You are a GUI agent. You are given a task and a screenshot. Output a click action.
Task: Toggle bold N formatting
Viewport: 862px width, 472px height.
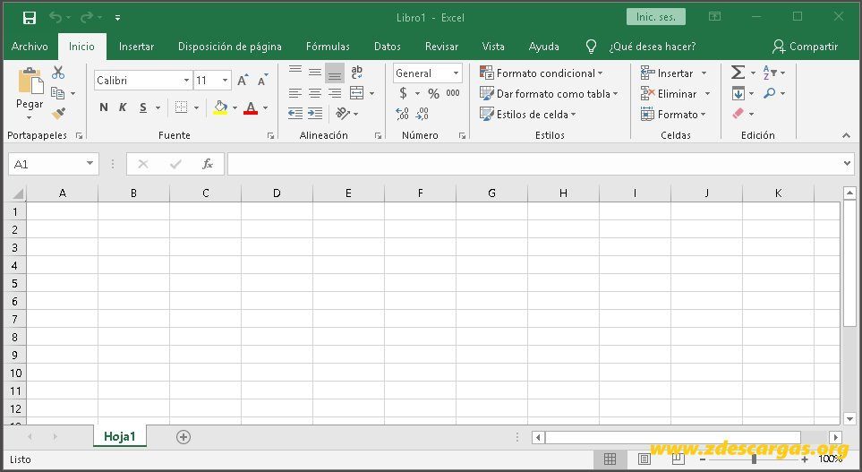pyautogui.click(x=103, y=107)
